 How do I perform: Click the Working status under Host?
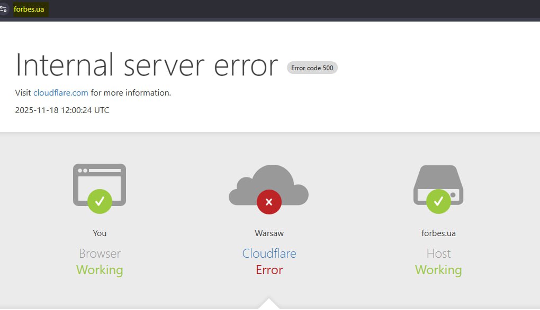(x=438, y=270)
